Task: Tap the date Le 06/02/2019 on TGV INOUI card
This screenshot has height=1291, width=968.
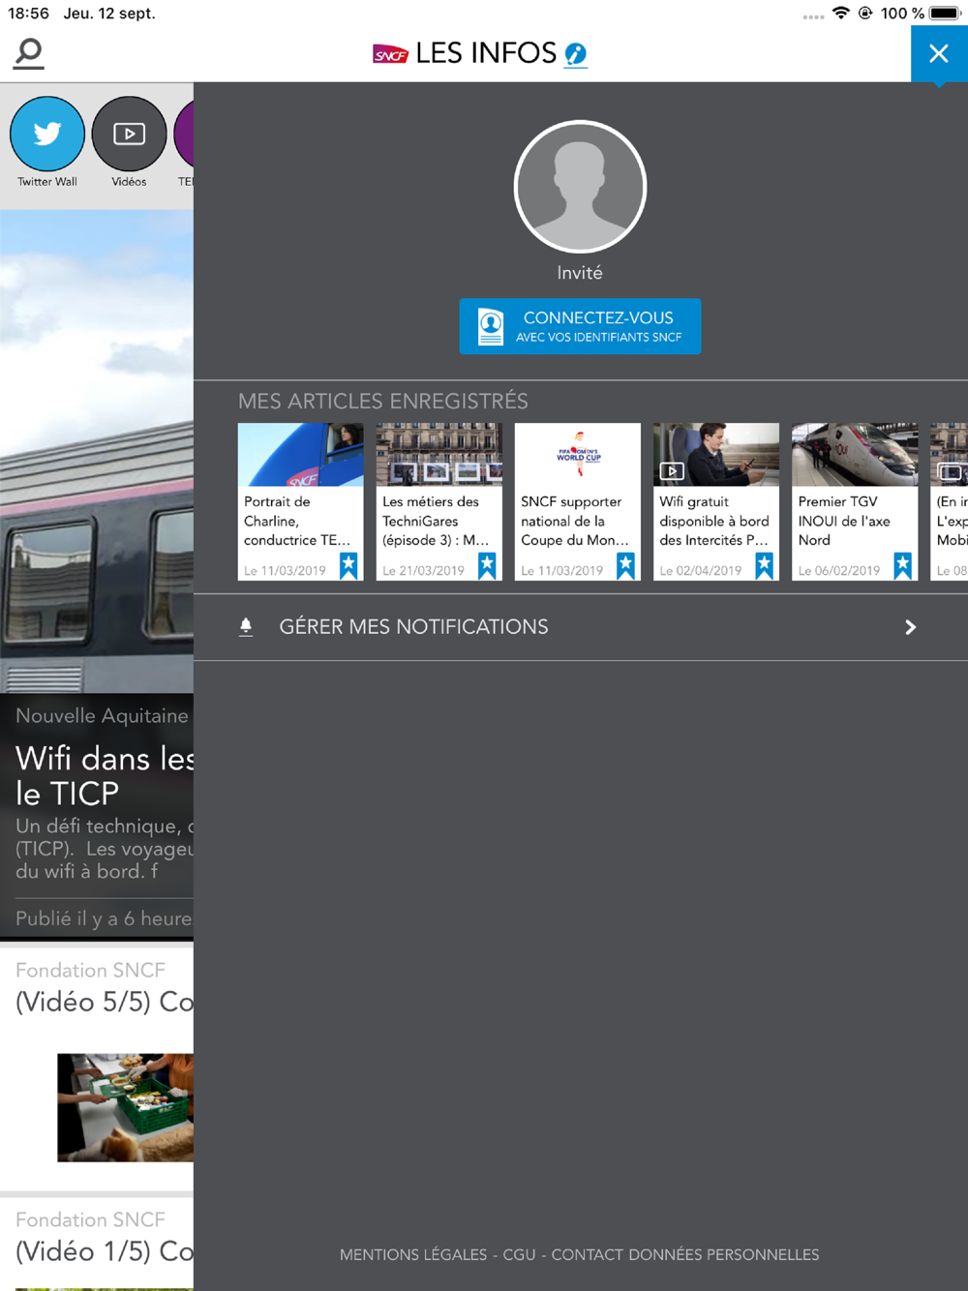Action: 839,571
